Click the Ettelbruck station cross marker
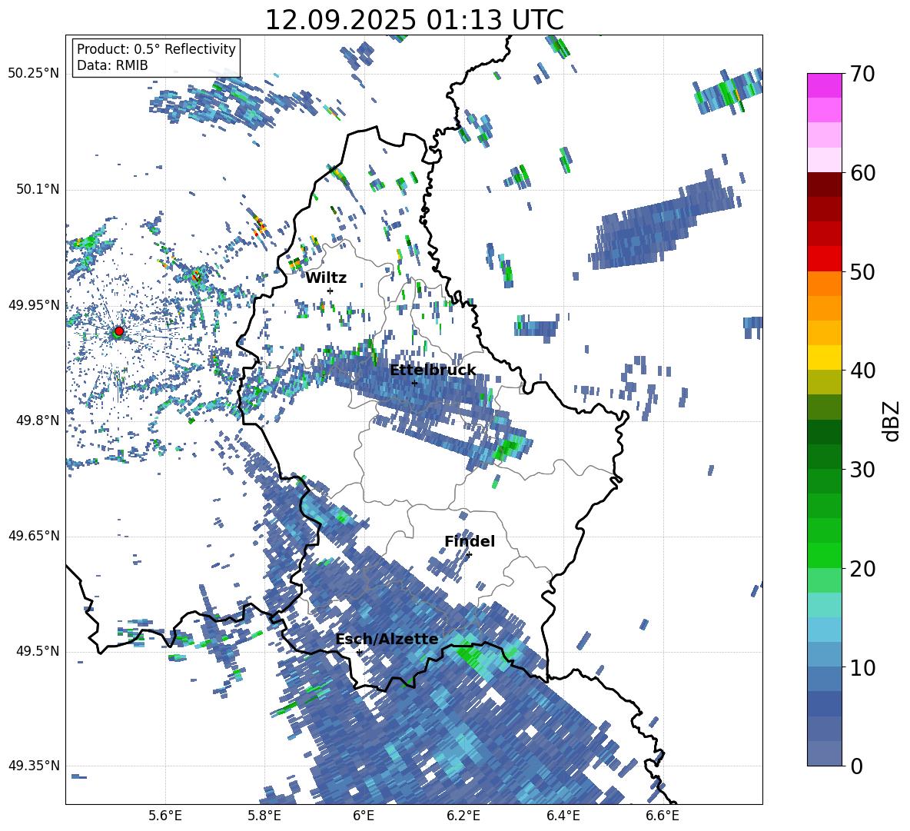The height and width of the screenshot is (831, 910). point(414,383)
